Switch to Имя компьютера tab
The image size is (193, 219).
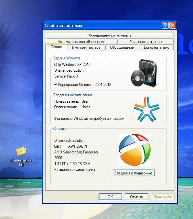pos(86,47)
